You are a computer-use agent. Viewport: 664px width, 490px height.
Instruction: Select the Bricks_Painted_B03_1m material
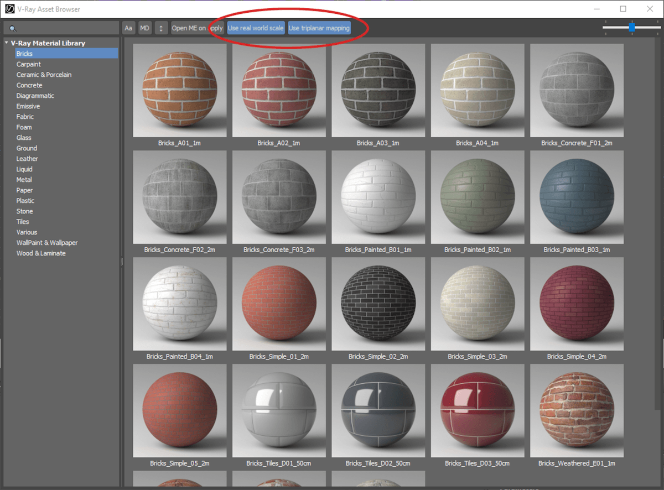577,197
